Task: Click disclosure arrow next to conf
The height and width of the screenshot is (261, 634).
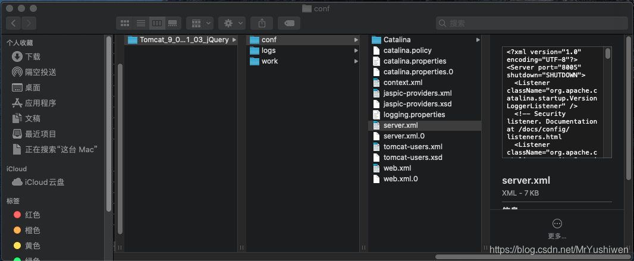Action: [x=356, y=40]
